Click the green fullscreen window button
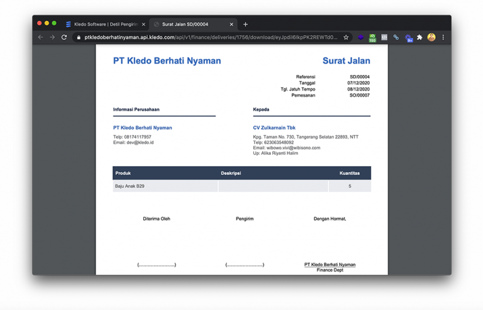The height and width of the screenshot is (310, 483). (54, 23)
